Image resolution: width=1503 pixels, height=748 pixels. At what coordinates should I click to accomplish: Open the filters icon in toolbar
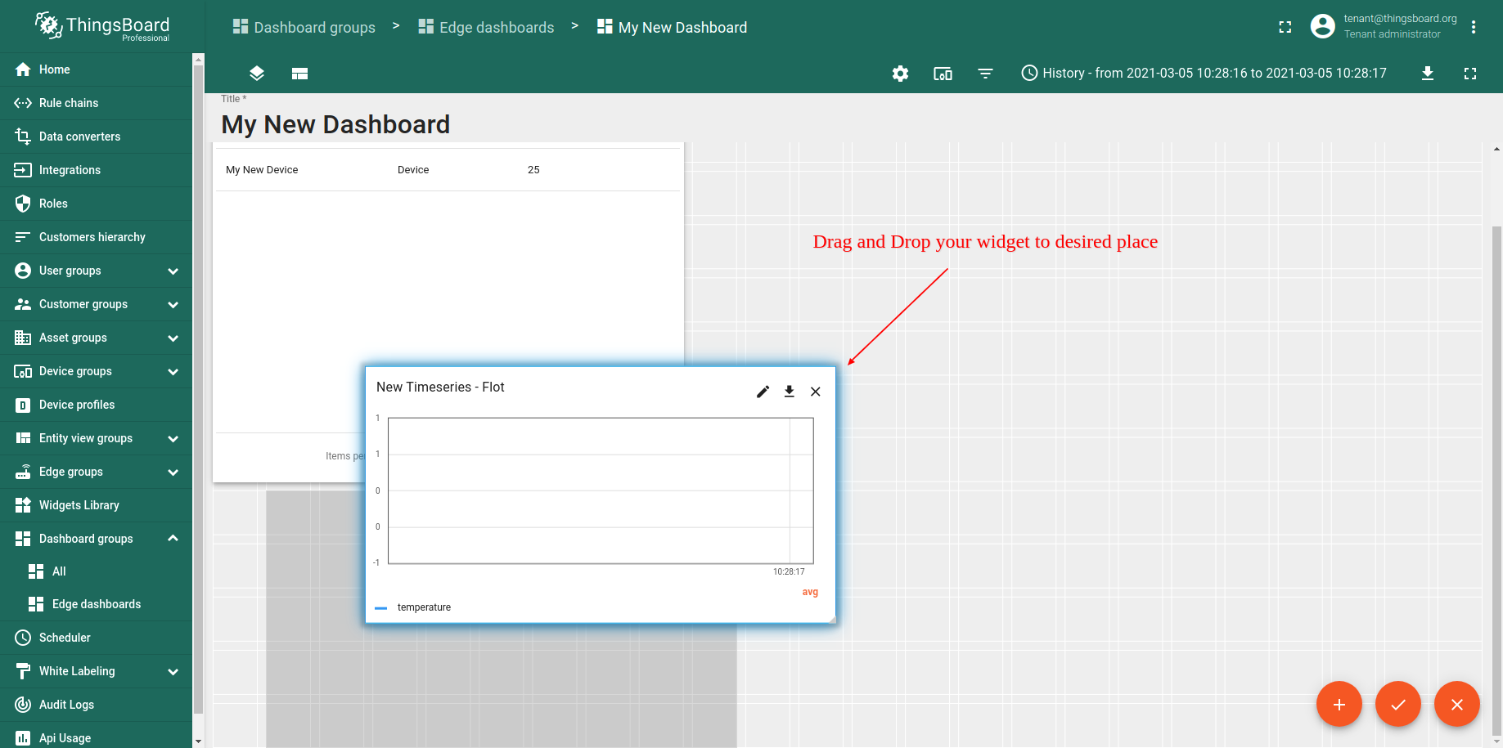[985, 74]
